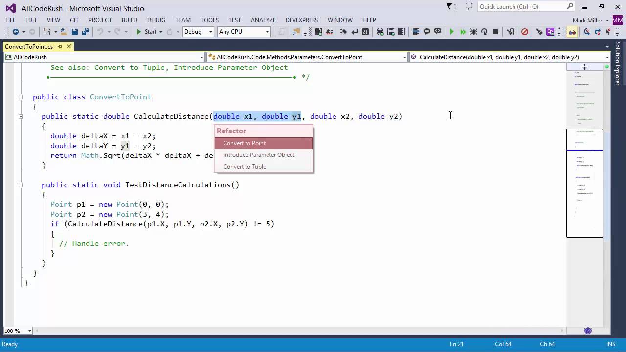Click the single-disk Save icon
The image size is (626, 352).
74,32
